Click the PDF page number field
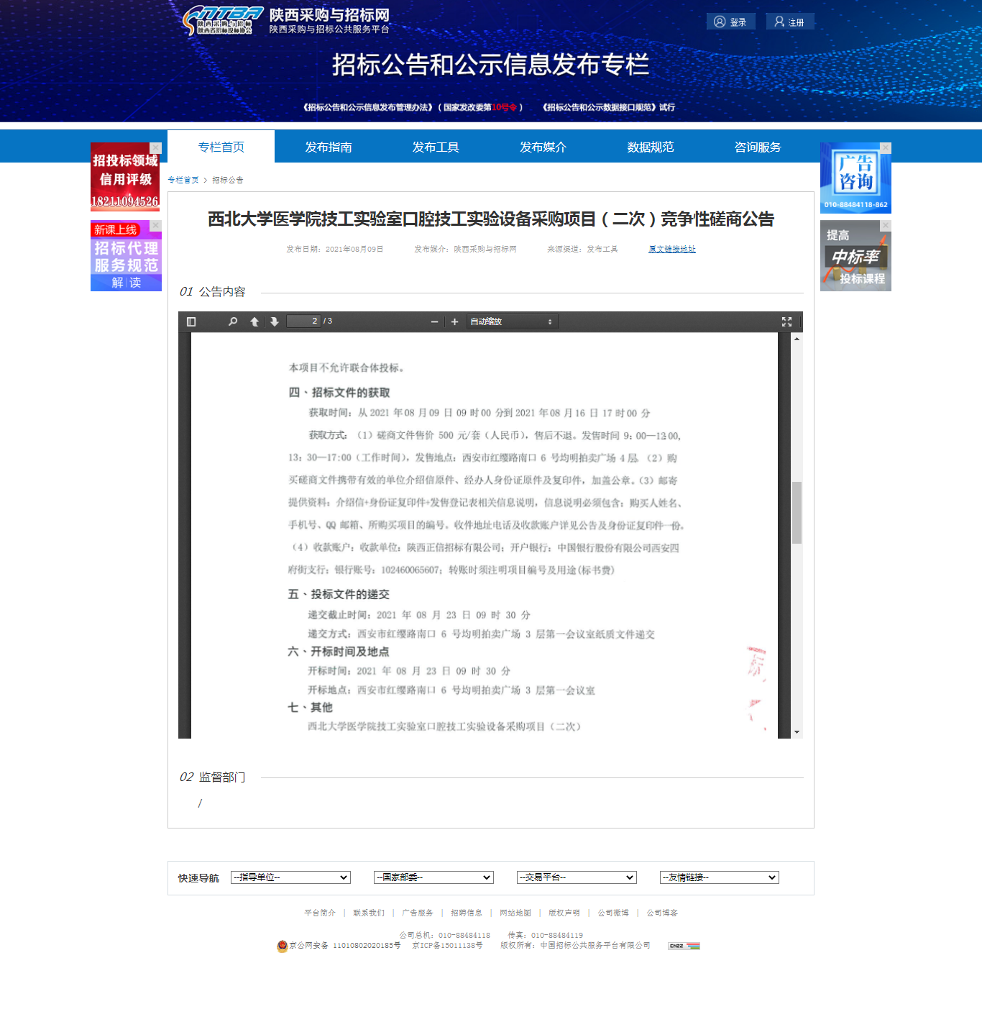 click(x=303, y=321)
